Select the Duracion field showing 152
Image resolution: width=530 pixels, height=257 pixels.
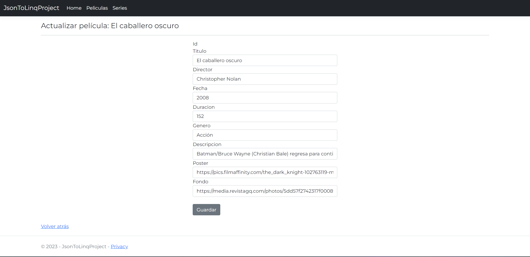click(264, 116)
